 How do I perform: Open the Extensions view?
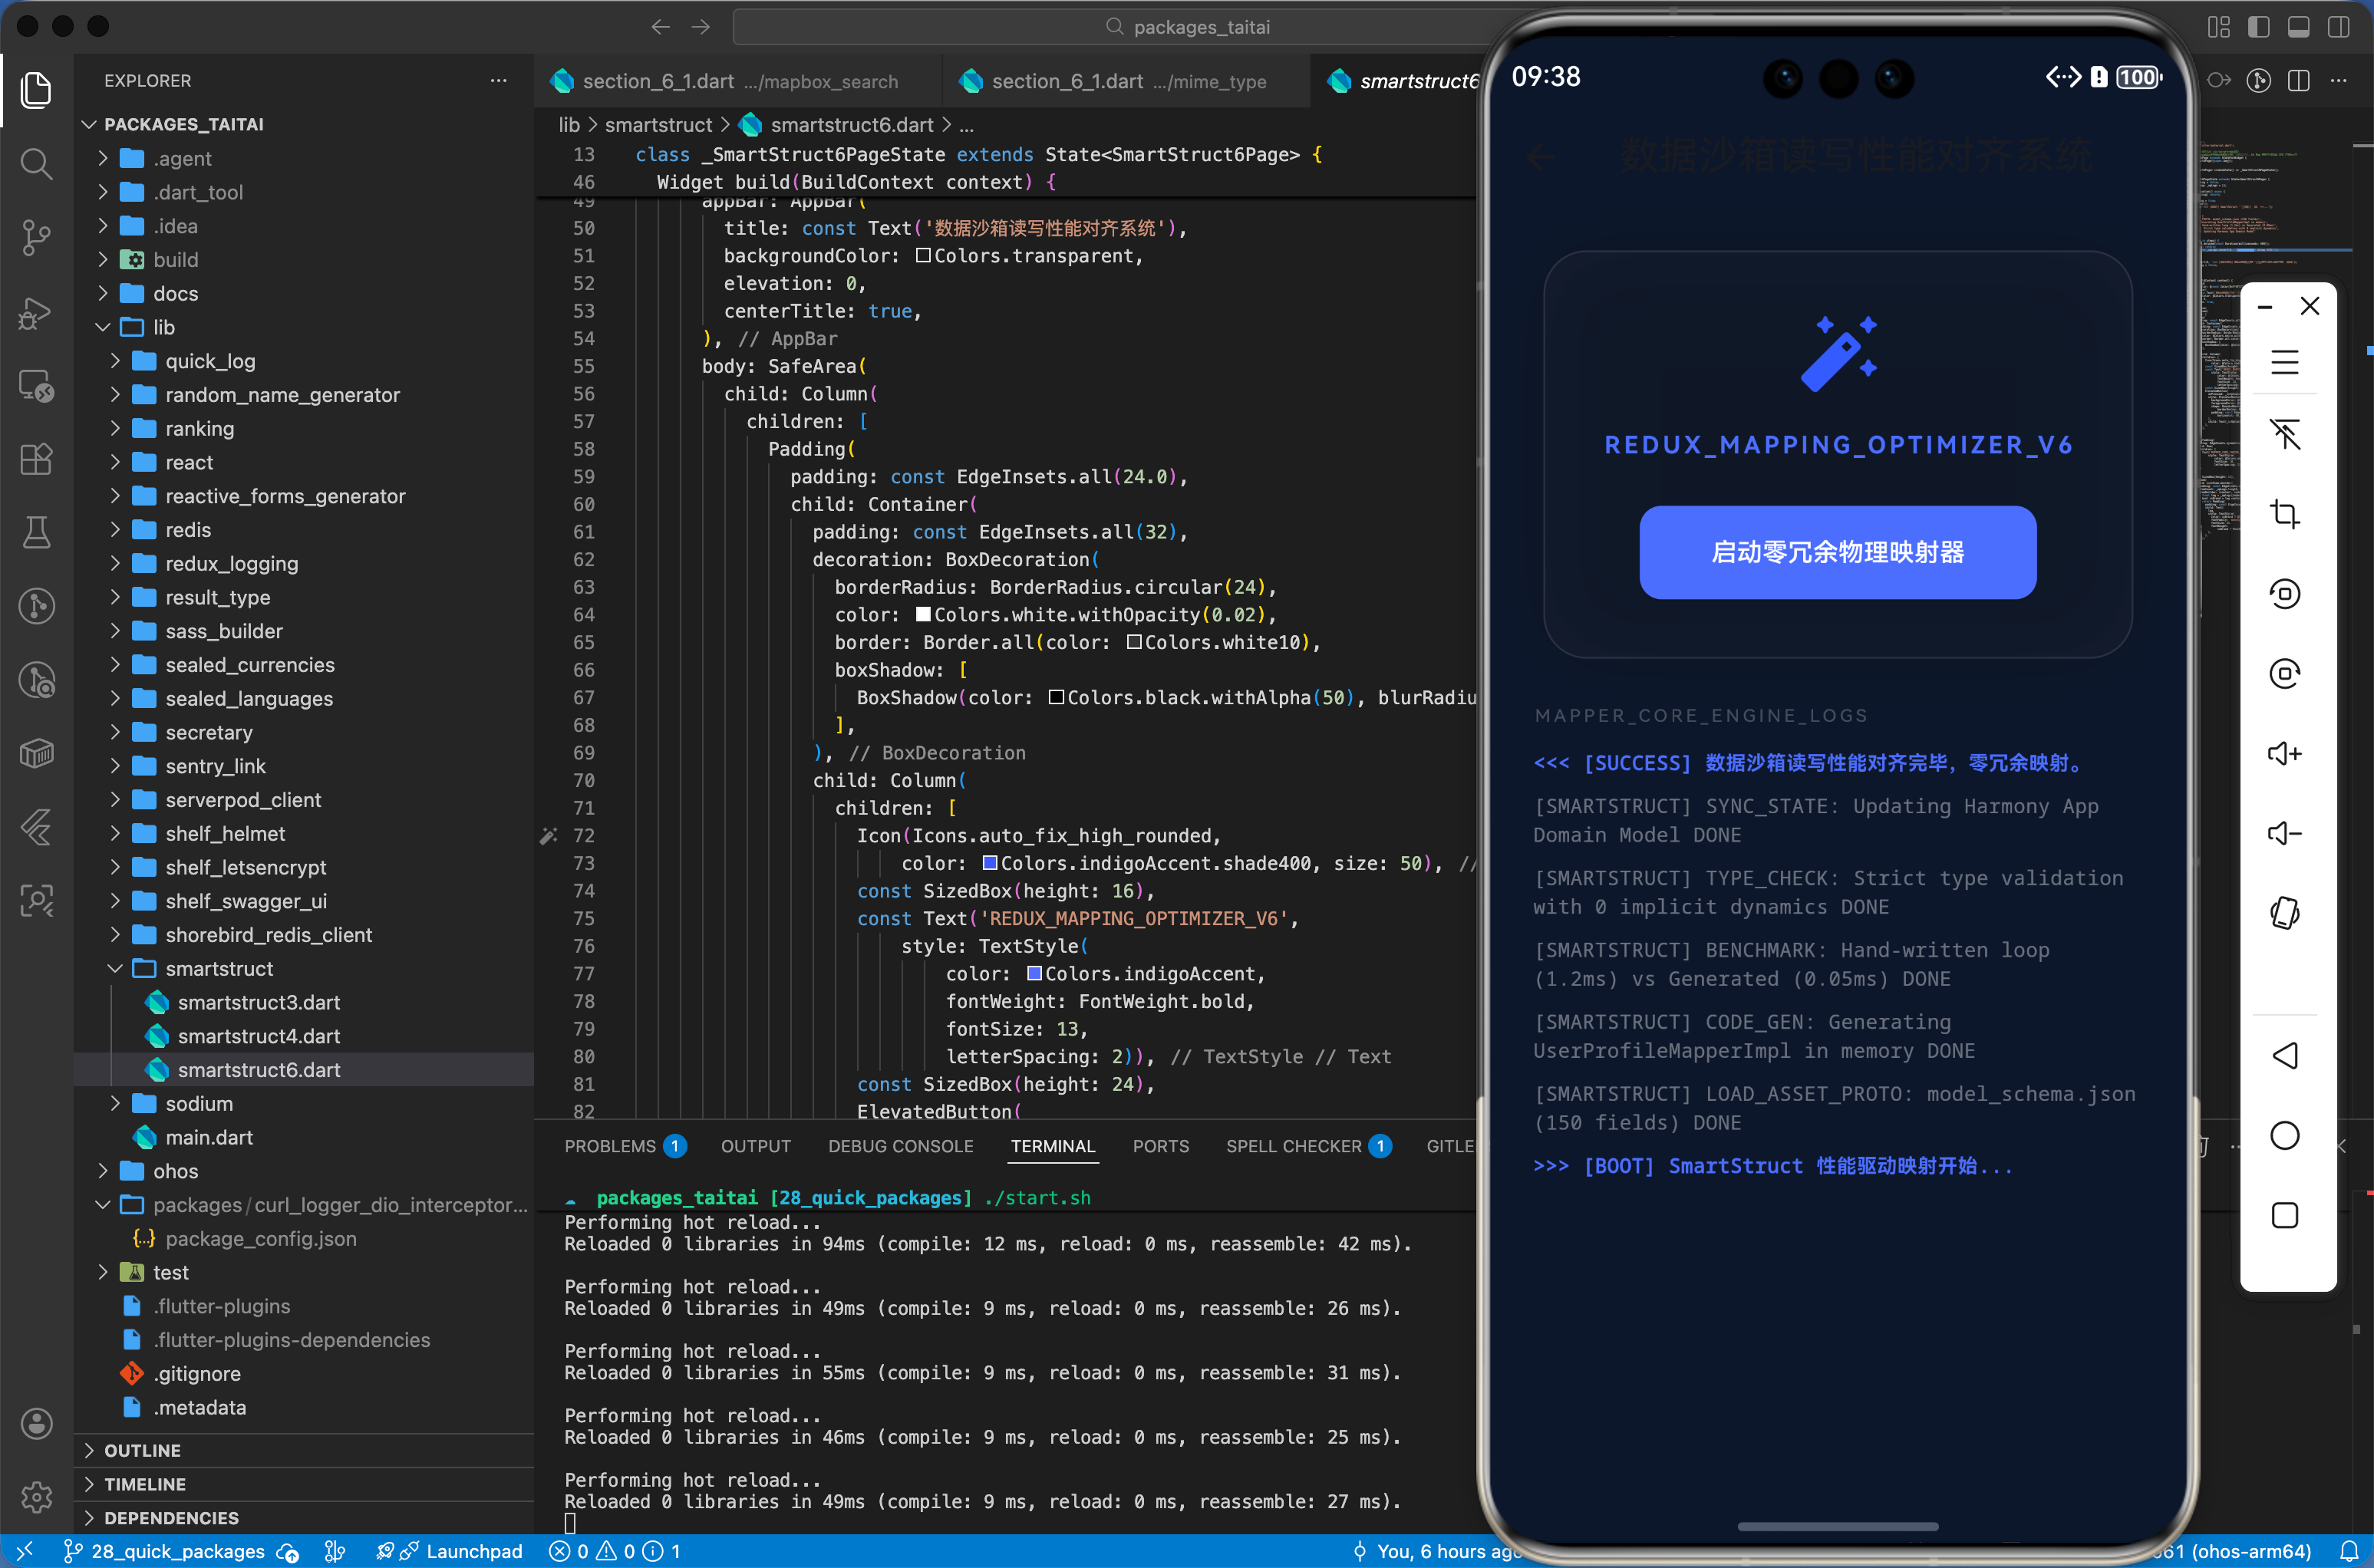36,459
